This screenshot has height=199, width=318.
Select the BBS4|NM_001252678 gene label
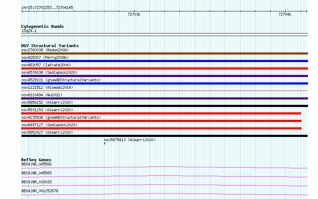(x=40, y=191)
